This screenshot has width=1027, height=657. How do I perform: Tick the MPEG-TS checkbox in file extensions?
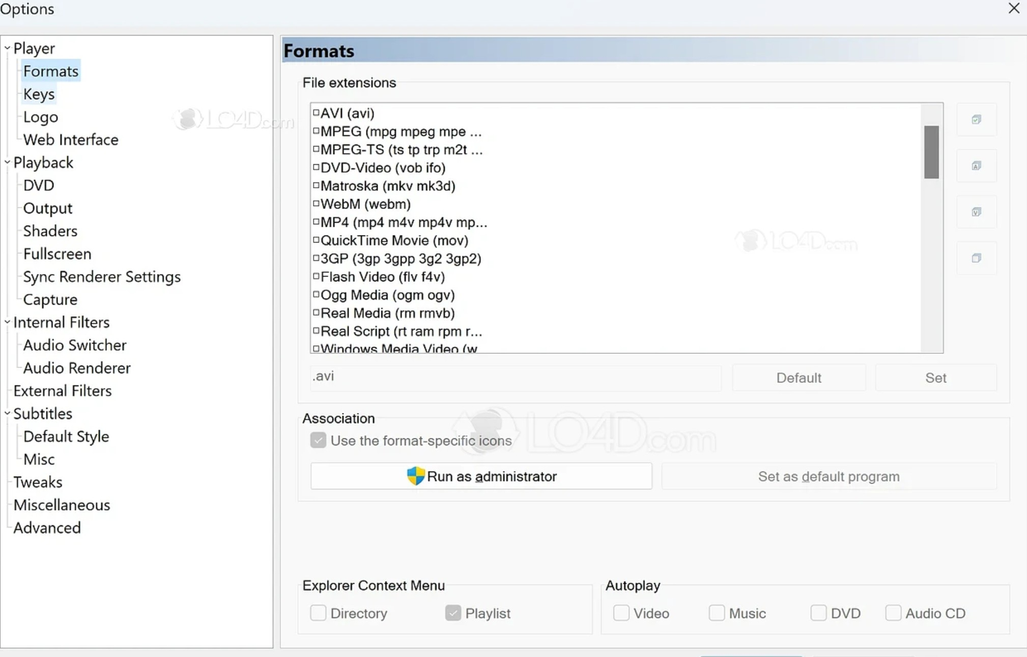click(316, 149)
